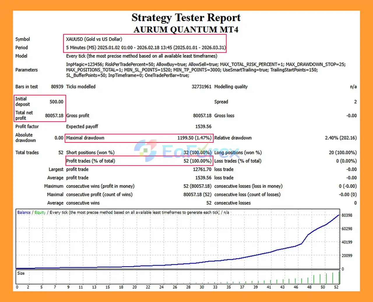The width and height of the screenshot is (373, 302).
Task: Select the Maximal drawdown value 1199.50 (1.47%)
Action: click(x=194, y=138)
